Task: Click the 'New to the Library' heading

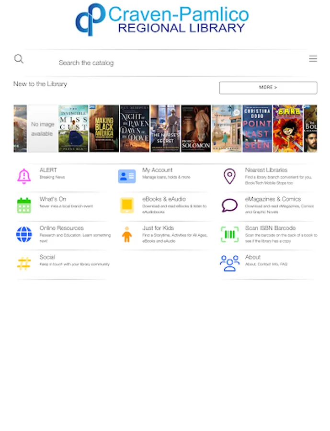Action: (40, 84)
